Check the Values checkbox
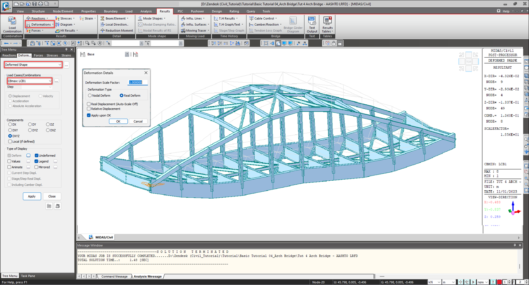 pyautogui.click(x=10, y=161)
